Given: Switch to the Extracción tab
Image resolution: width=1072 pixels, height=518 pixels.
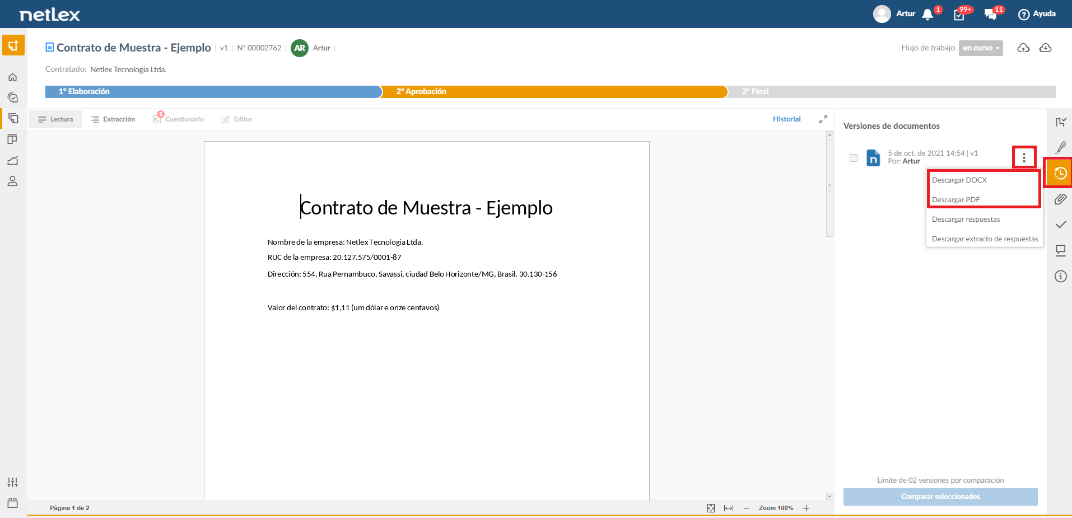Looking at the screenshot, I should pos(113,119).
